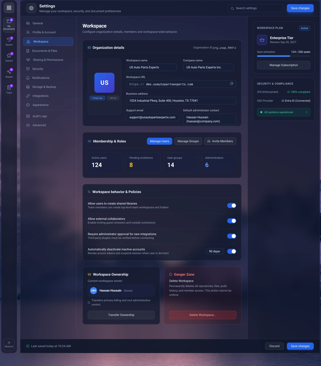Open the dashboard grid icon
The image size is (321, 366).
(x=9, y=8)
